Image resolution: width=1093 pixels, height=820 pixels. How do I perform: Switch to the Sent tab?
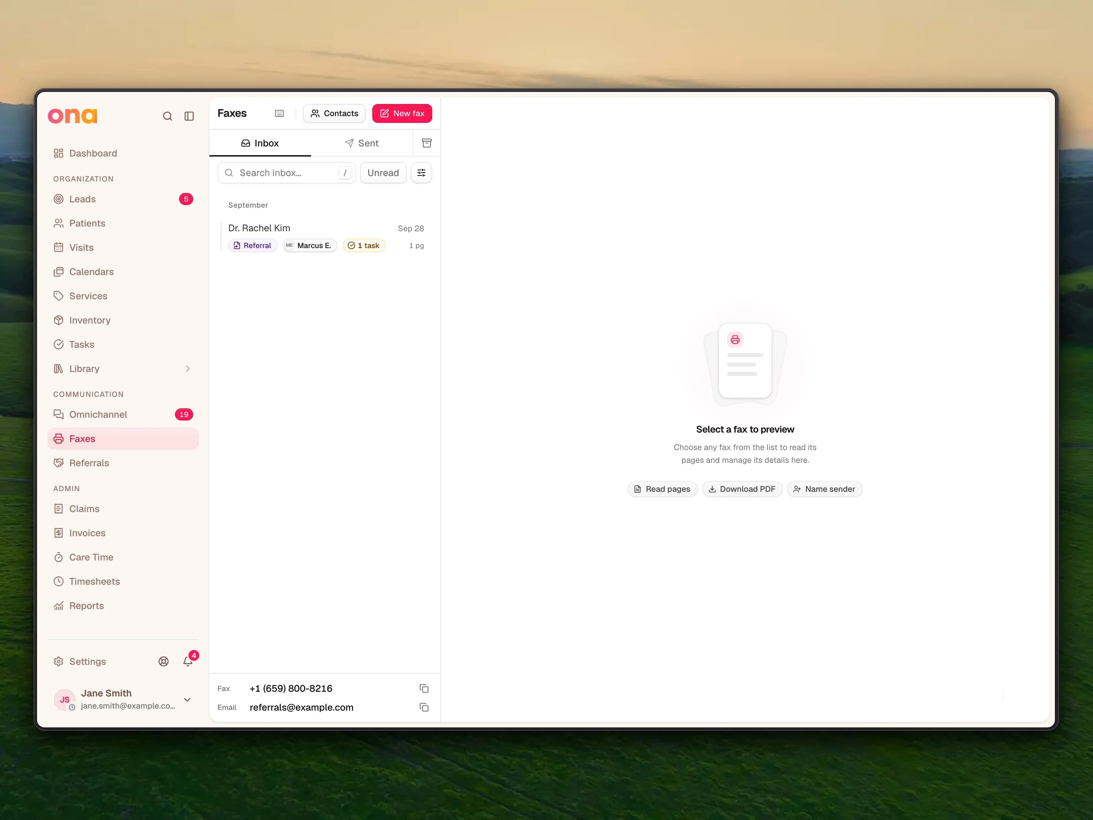pos(362,143)
